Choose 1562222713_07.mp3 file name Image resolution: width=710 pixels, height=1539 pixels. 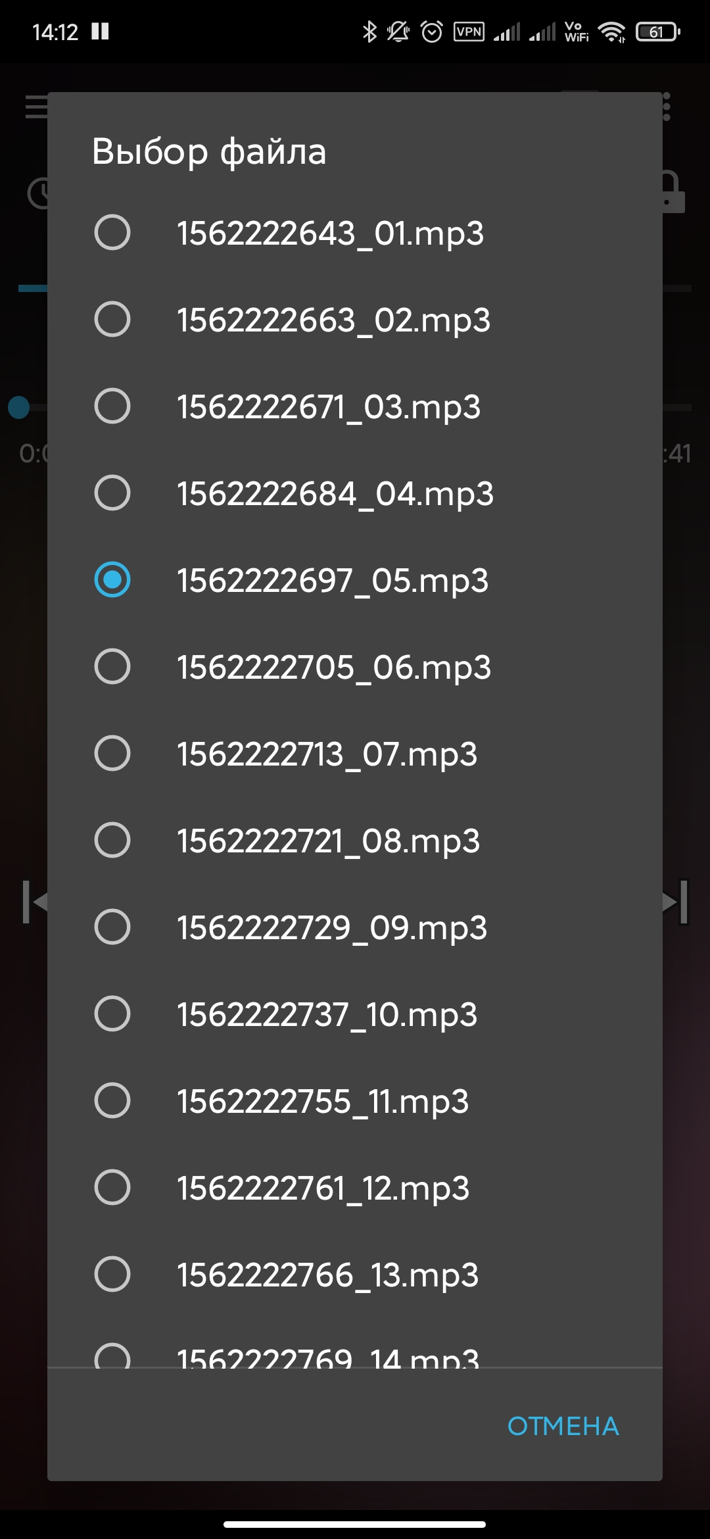327,754
